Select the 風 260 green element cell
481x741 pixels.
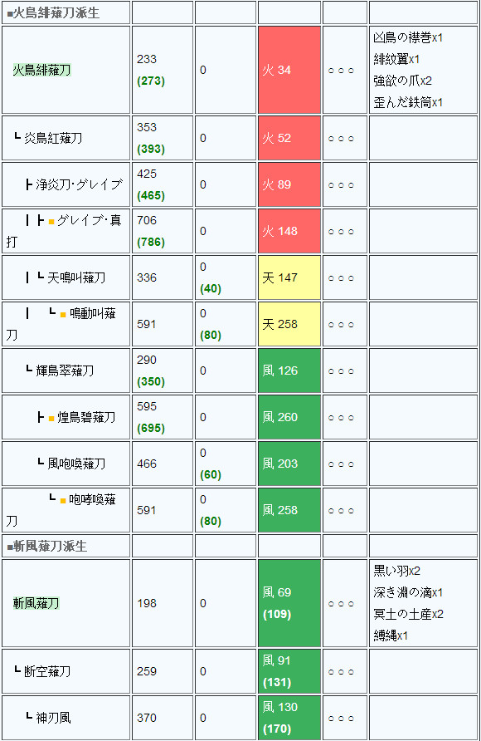(x=289, y=417)
